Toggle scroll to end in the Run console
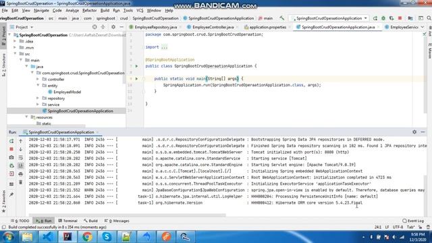The height and width of the screenshot is (243, 432). point(21,165)
